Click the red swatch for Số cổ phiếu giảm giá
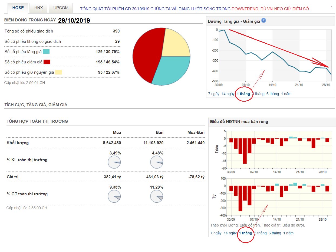This screenshot has width=336, height=252. pos(47,62)
